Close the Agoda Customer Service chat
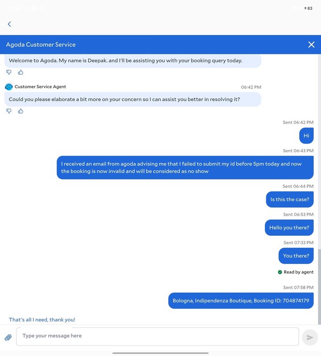The height and width of the screenshot is (356, 321). point(311,45)
